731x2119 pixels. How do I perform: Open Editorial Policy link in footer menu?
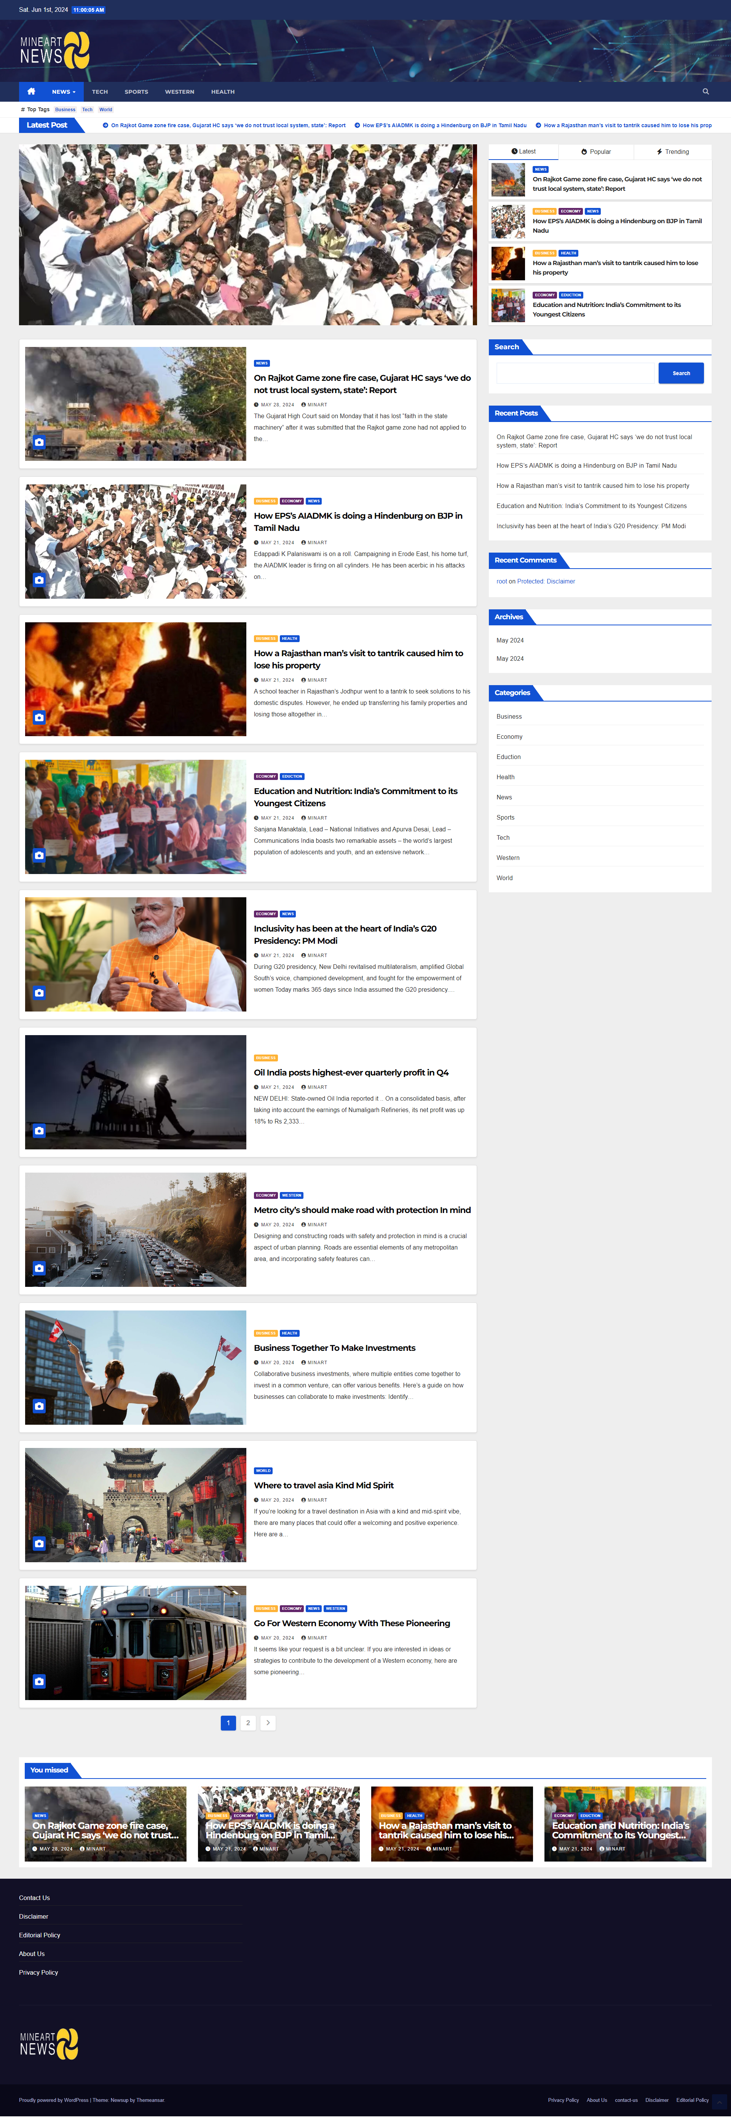40,1935
